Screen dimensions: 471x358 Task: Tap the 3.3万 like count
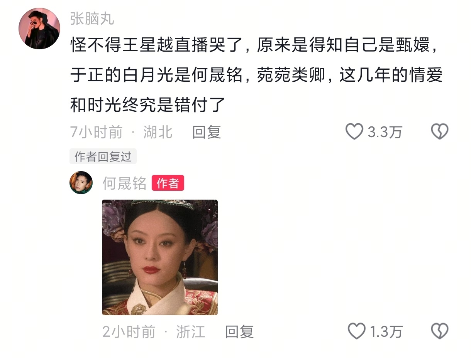385,132
